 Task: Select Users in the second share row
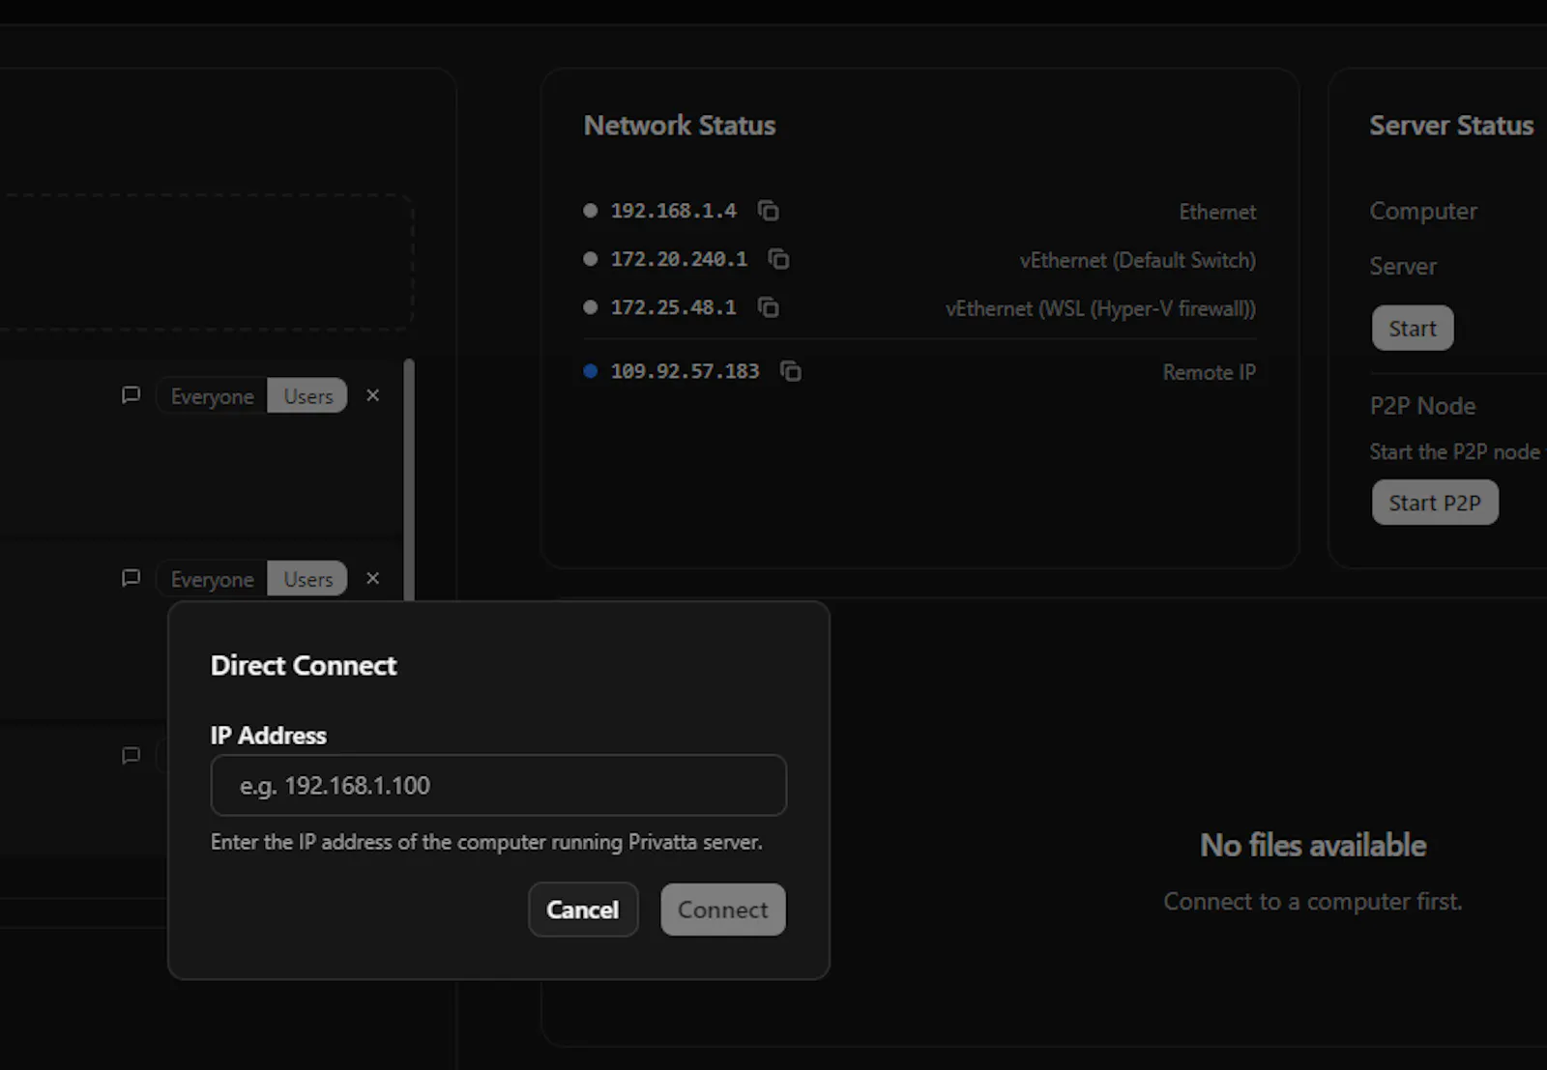coord(307,579)
